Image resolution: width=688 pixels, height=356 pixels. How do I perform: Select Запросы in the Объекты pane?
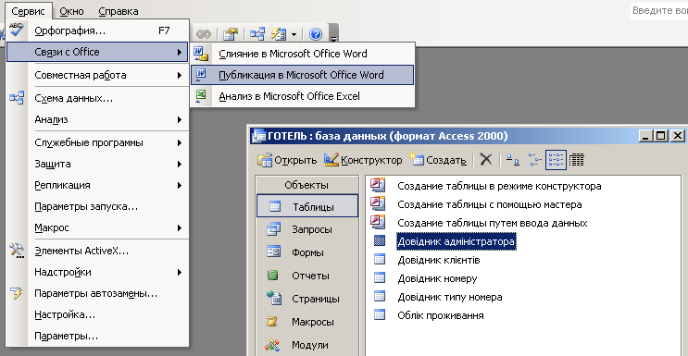click(307, 229)
